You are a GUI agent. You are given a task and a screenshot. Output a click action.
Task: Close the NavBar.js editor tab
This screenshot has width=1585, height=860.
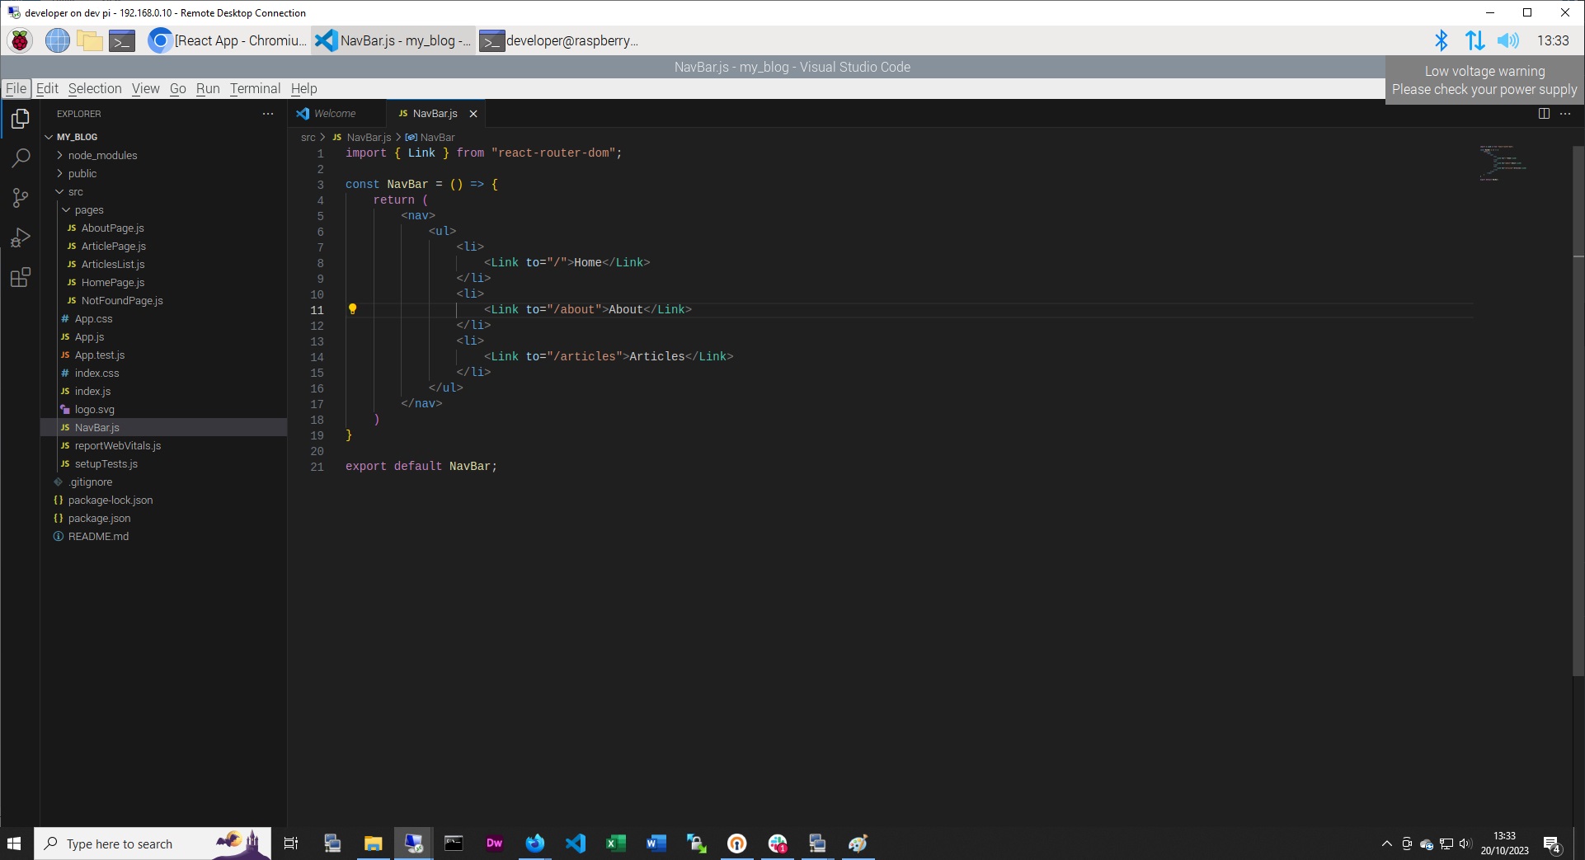point(473,114)
